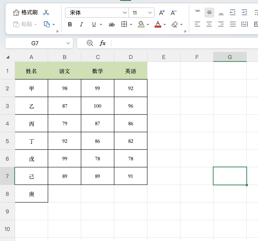
Task: Apply the green fill color bucket
Action: point(141,24)
